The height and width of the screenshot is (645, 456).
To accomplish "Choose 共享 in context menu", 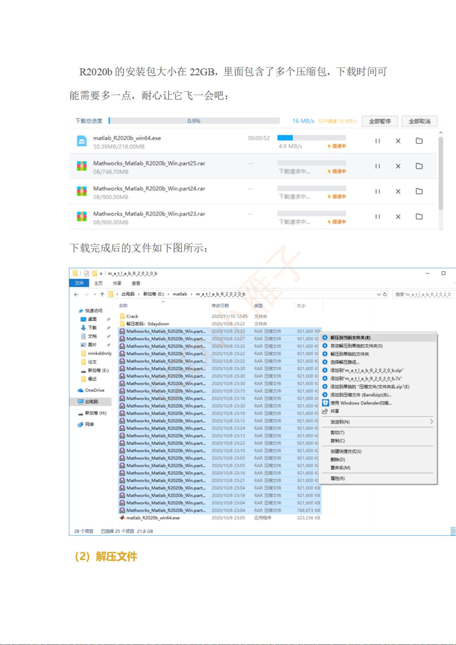I will pos(378,411).
